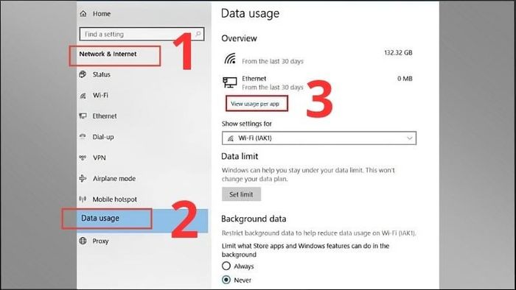
Task: Open Airplane mode settings
Action: click(x=114, y=178)
